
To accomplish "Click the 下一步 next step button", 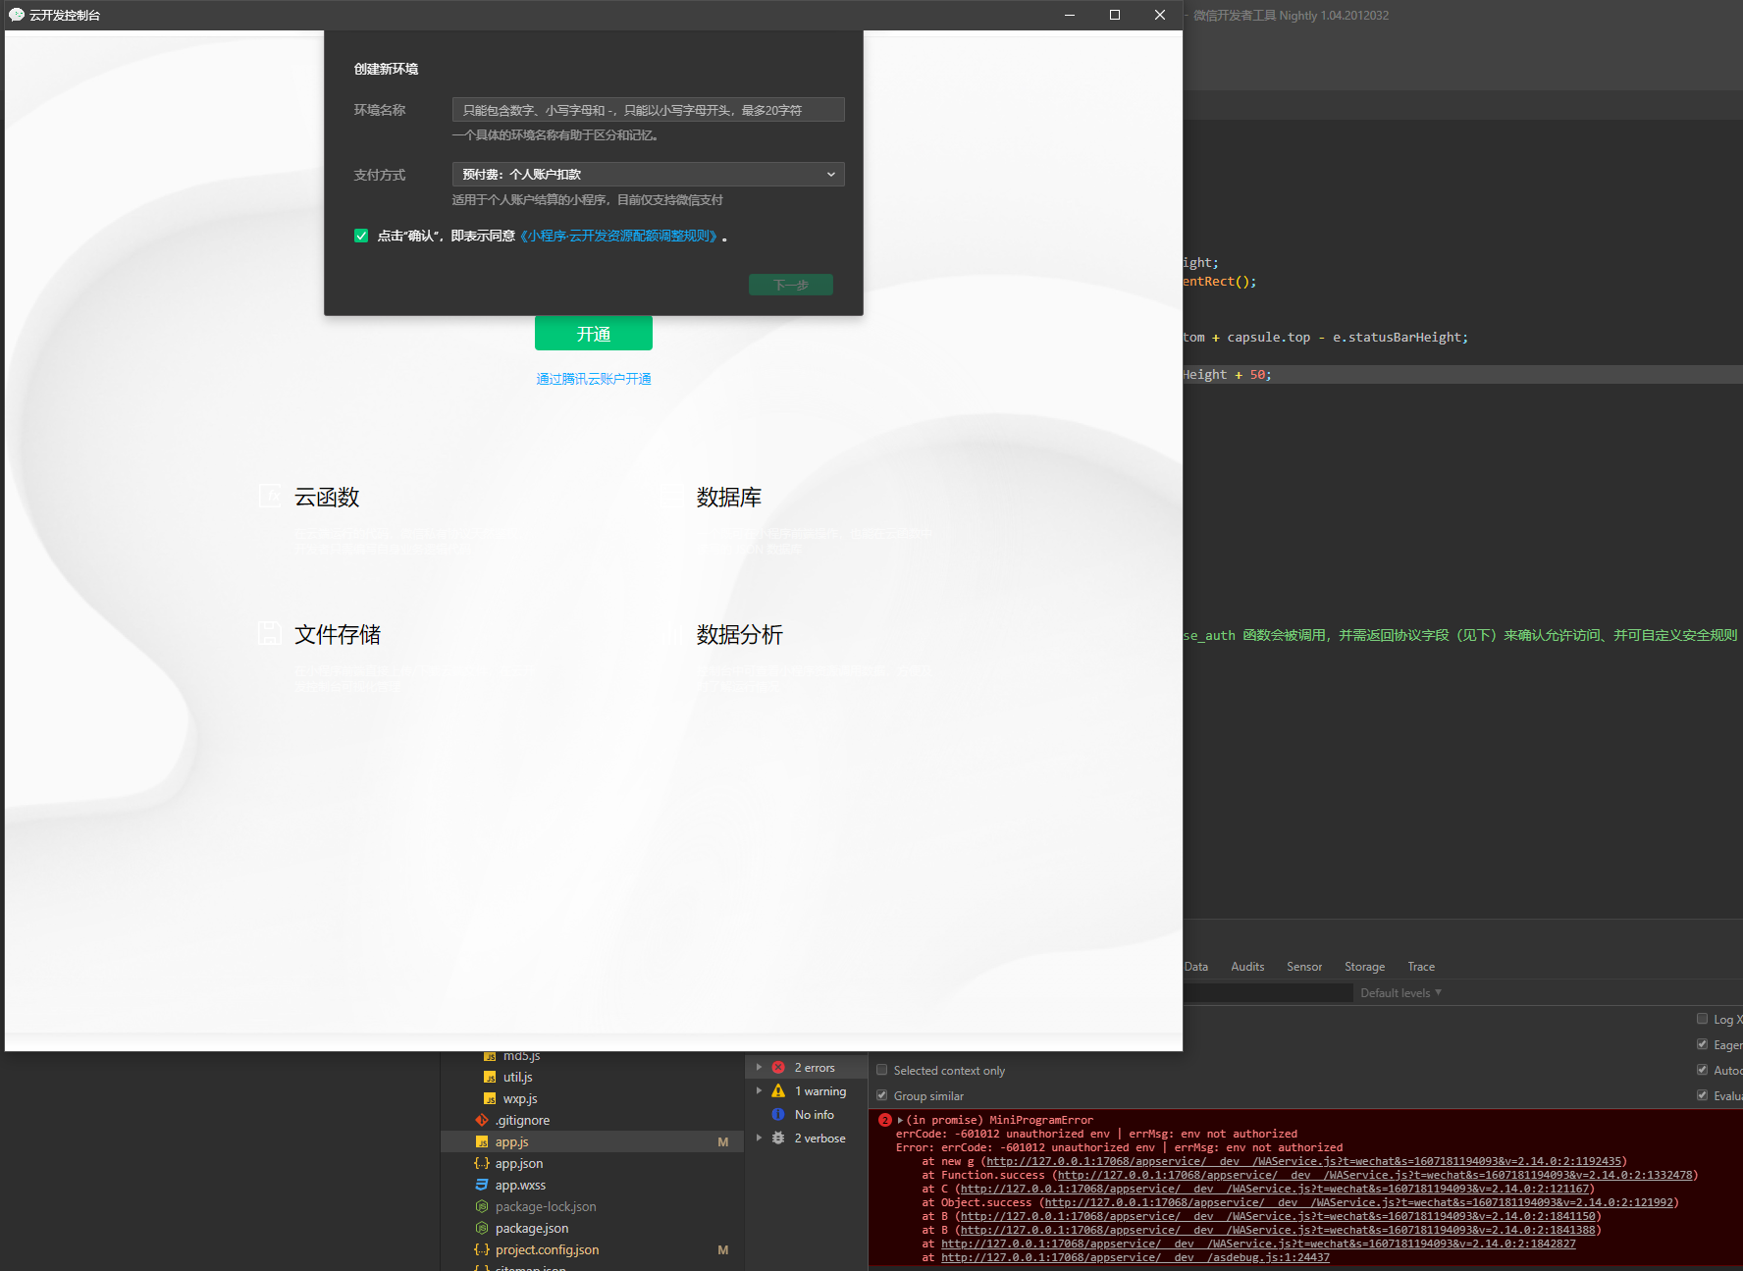I will [x=791, y=285].
